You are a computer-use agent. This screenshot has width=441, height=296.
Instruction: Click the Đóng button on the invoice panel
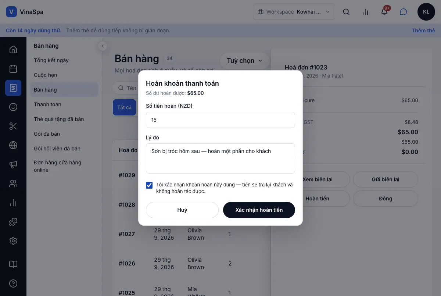coord(386,199)
